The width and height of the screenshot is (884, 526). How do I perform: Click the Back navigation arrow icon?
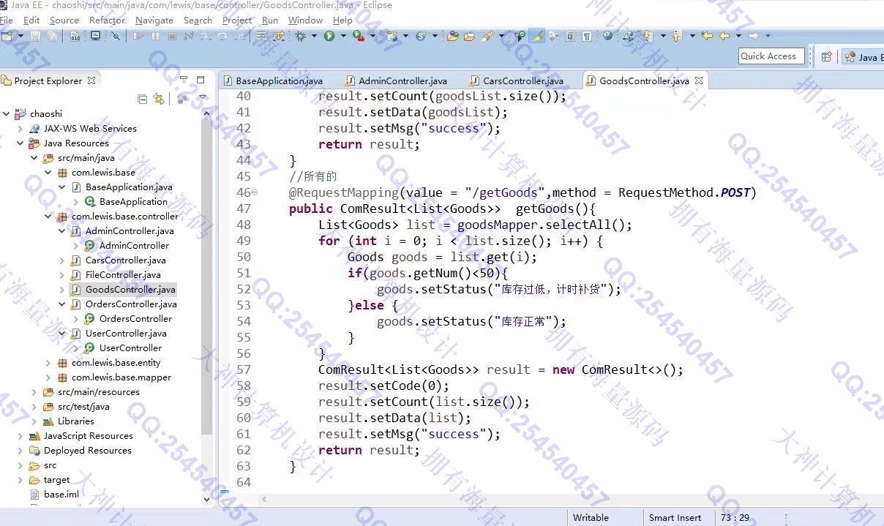(724, 36)
